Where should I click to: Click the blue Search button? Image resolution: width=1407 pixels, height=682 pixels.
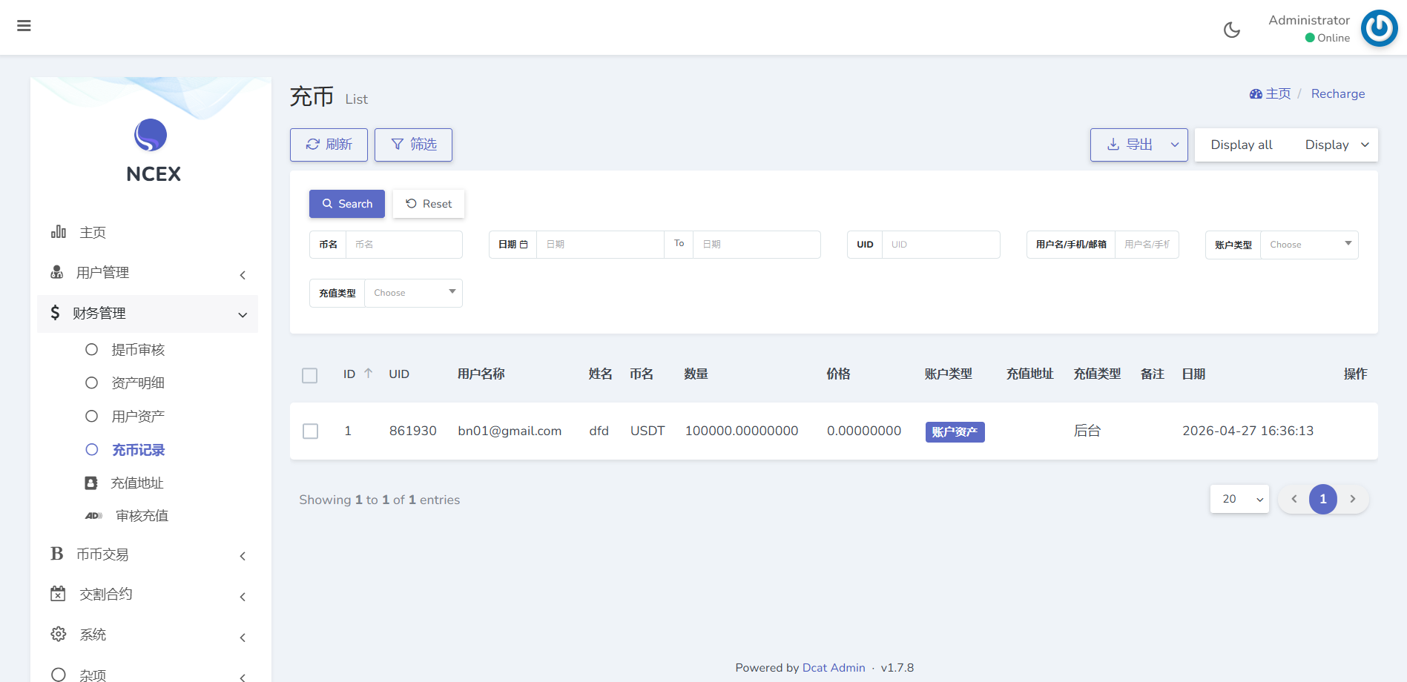point(346,204)
